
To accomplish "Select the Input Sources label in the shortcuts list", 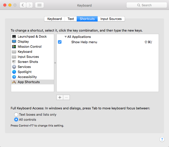I will (28, 57).
